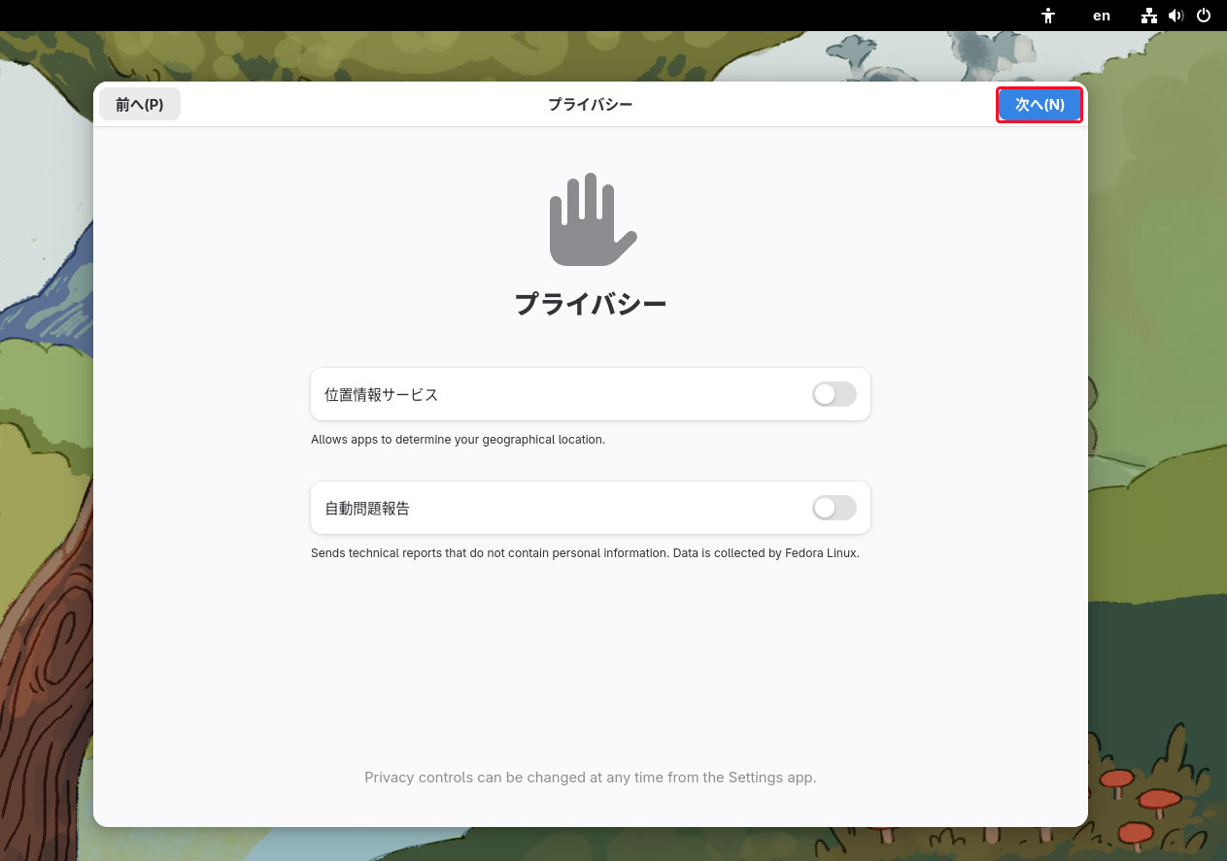Click the 'Sends technical reports' description text

pyautogui.click(x=585, y=553)
